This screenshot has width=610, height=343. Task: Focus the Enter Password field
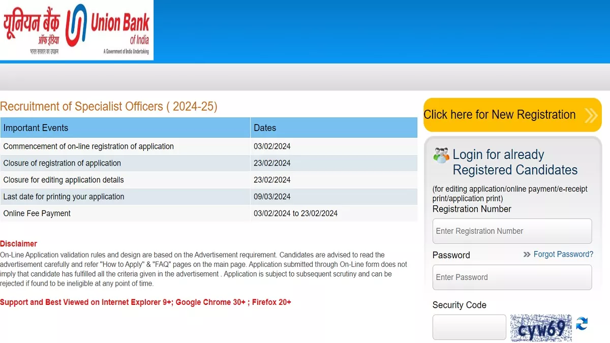click(512, 277)
